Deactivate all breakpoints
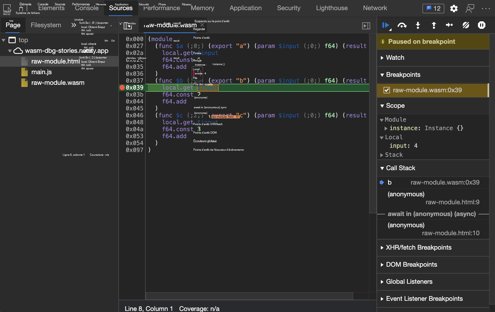 (466, 25)
